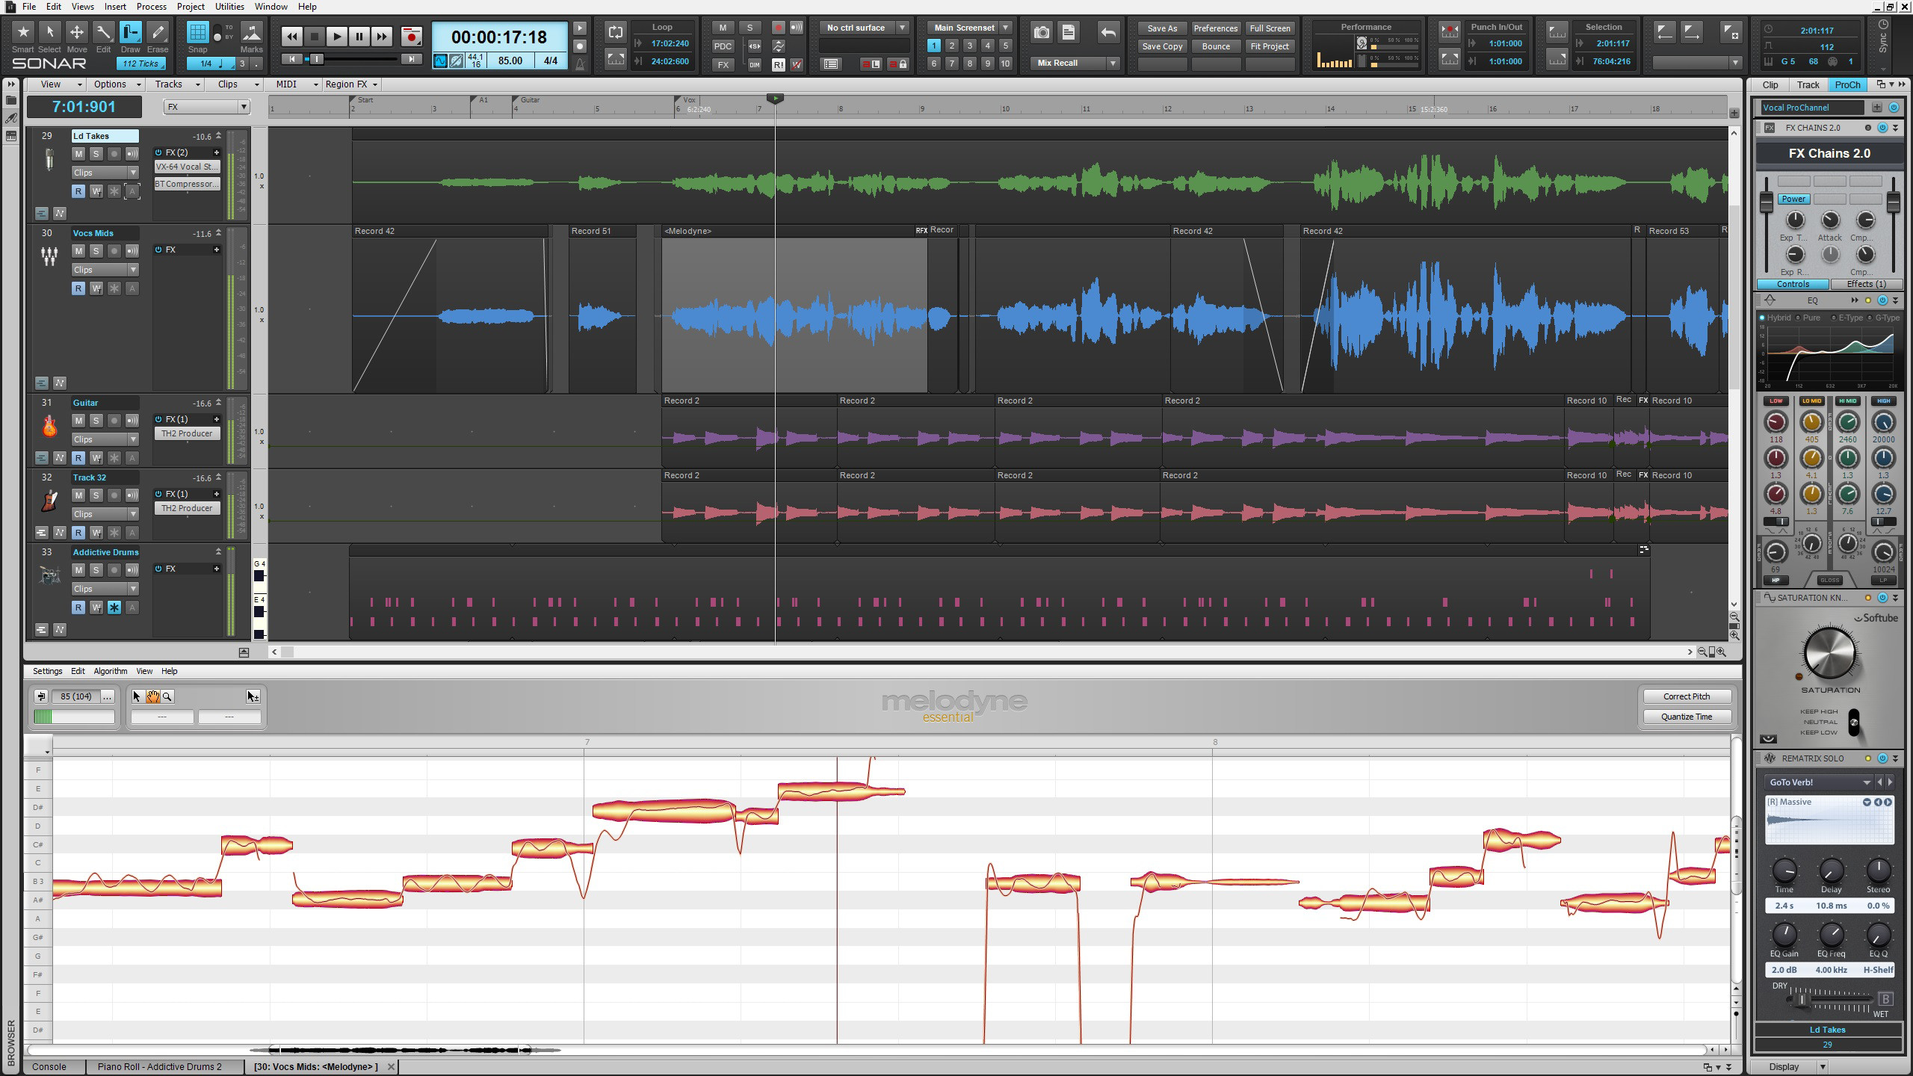1913x1076 pixels.
Task: Toggle the Loop on/off icon
Action: pos(615,31)
